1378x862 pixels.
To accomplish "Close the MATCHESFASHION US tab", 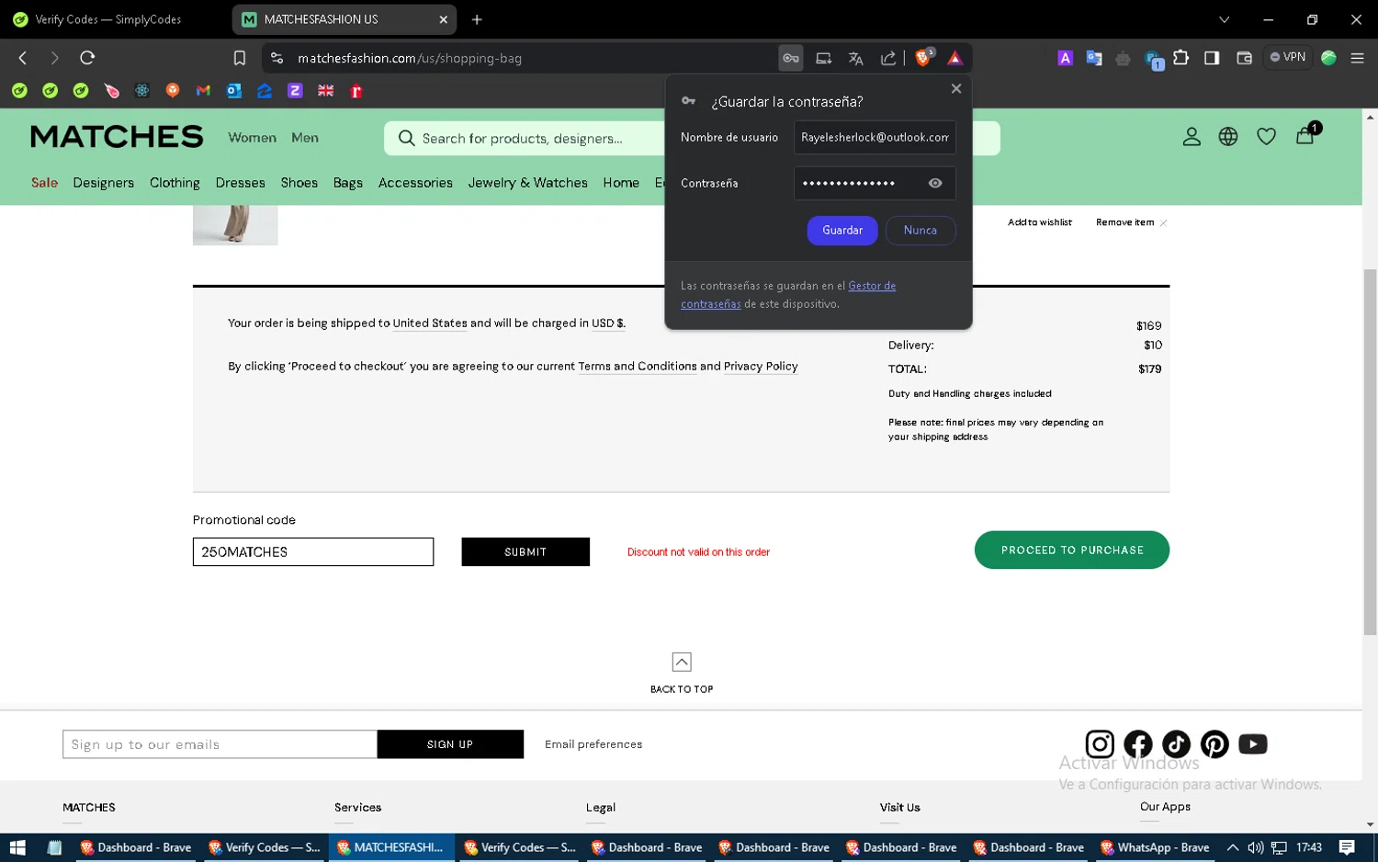I will point(444,19).
